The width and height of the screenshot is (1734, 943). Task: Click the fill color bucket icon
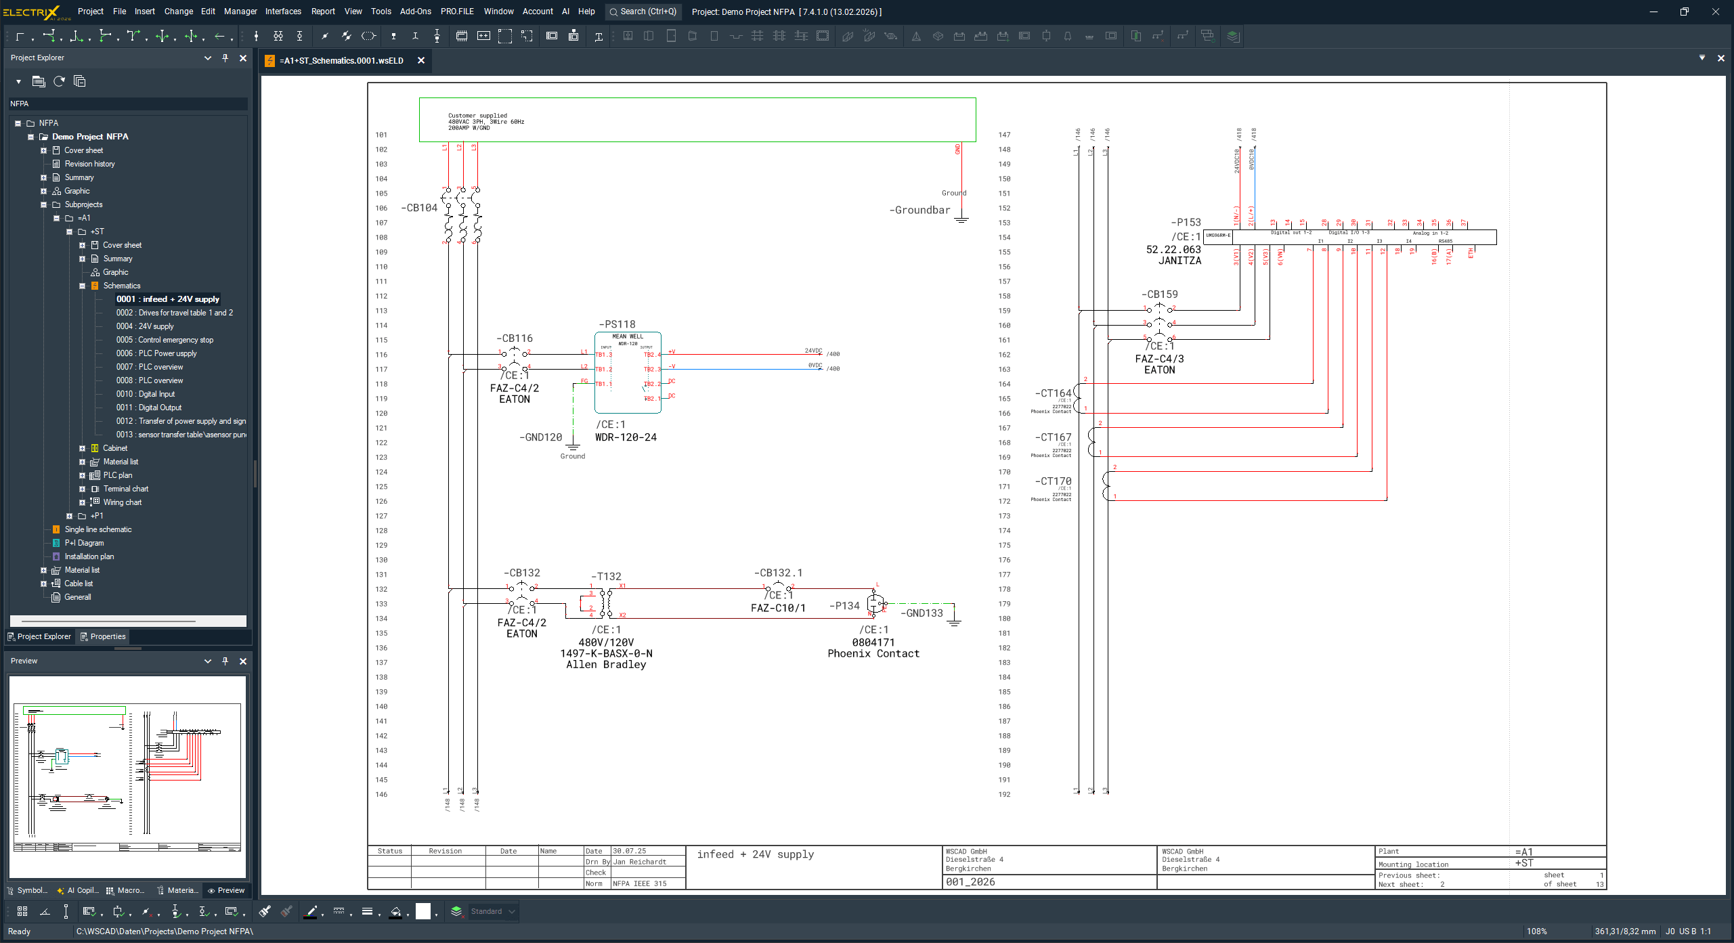tap(396, 911)
